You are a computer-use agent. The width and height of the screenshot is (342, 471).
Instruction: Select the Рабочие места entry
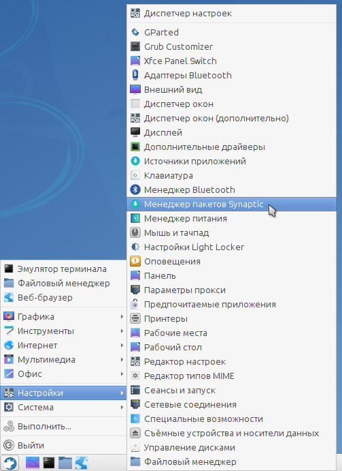pyautogui.click(x=231, y=333)
